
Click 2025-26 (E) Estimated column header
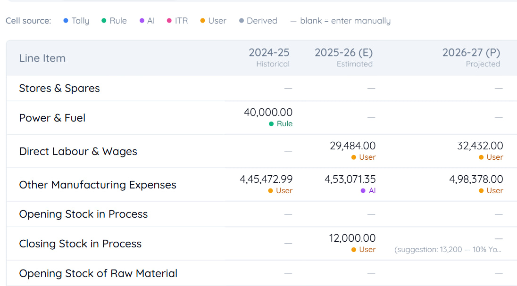coord(343,57)
